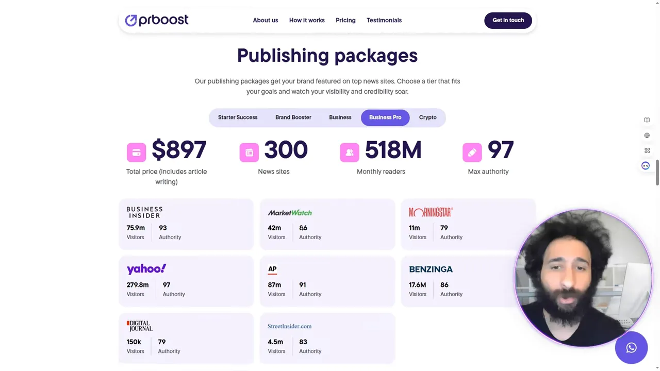Click Business Insider's 75.9m visitors value

(x=136, y=228)
